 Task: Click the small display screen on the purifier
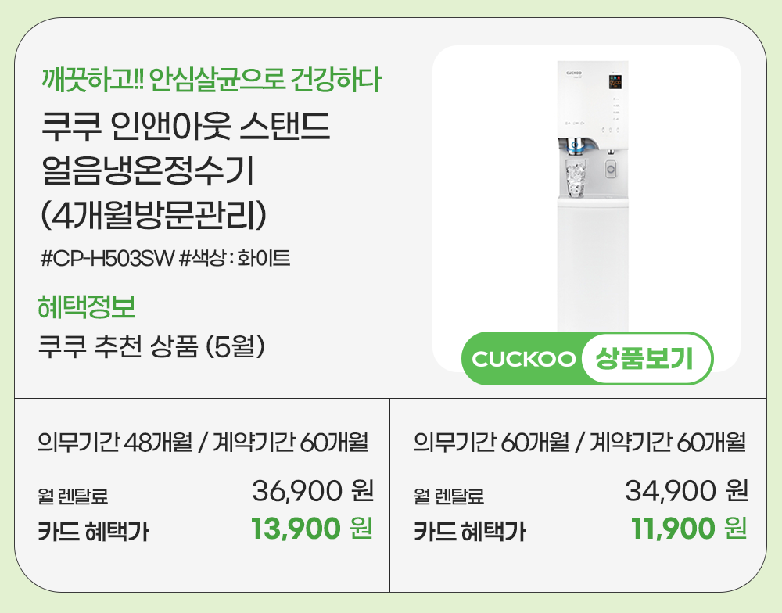(x=614, y=82)
